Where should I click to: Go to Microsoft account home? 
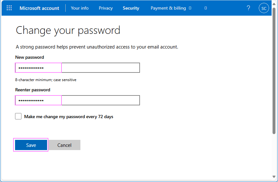[39, 8]
